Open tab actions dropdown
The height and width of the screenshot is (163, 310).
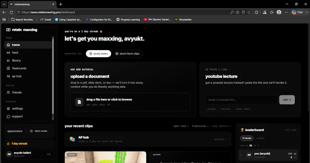click(x=4, y=4)
